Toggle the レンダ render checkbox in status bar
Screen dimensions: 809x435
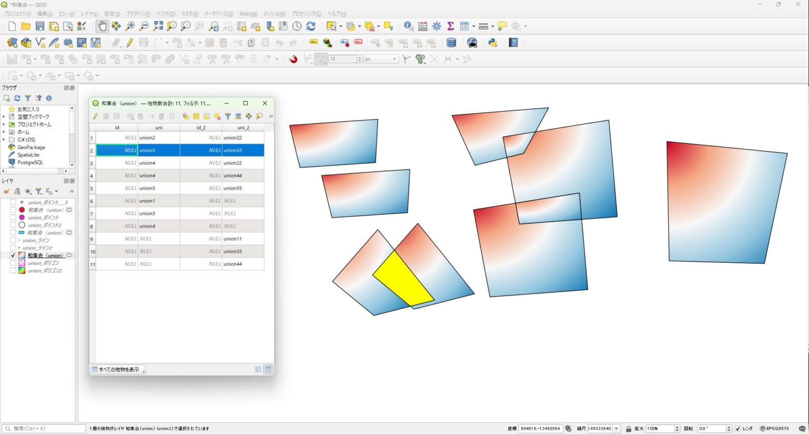[737, 429]
